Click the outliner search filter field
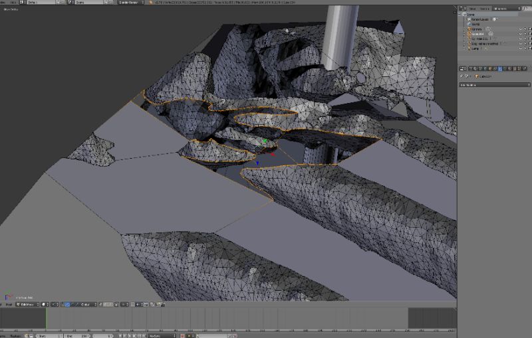Viewport: 532px width, 338px height. pos(527,9)
